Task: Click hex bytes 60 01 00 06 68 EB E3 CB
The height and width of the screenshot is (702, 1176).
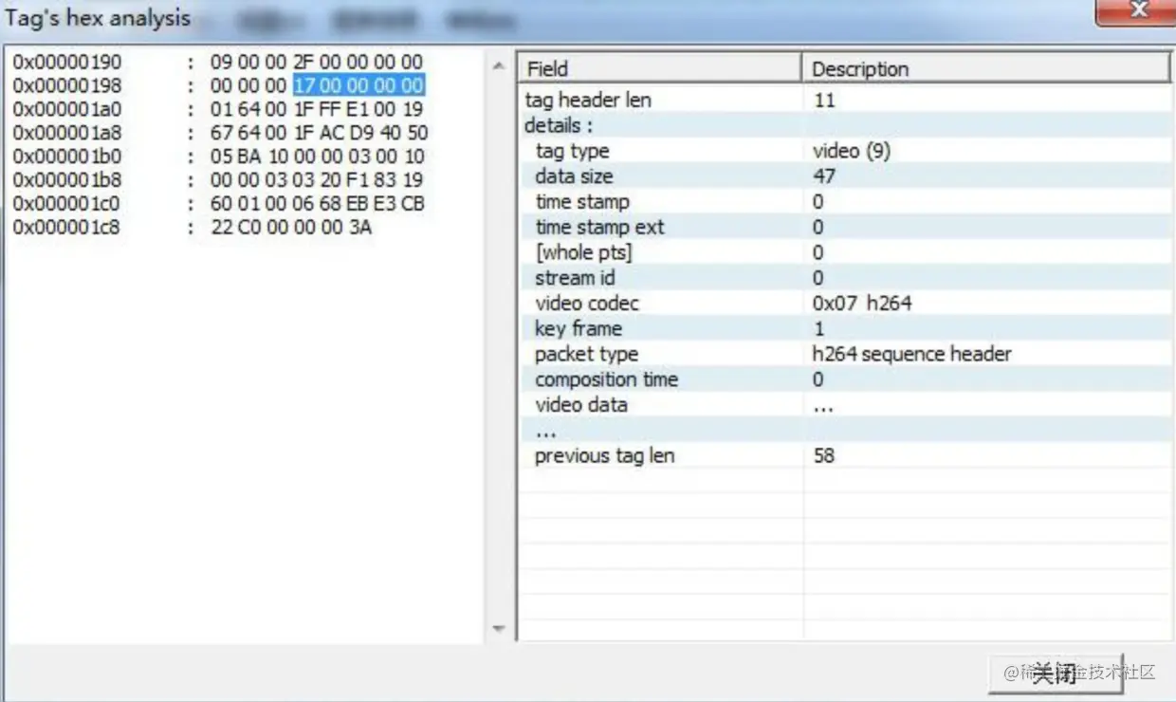Action: pos(318,204)
